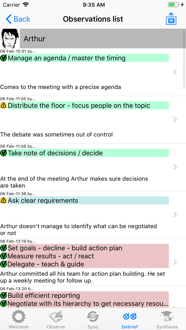The width and height of the screenshot is (186, 330).
Task: Tap the email export icon
Action: click(x=171, y=19)
